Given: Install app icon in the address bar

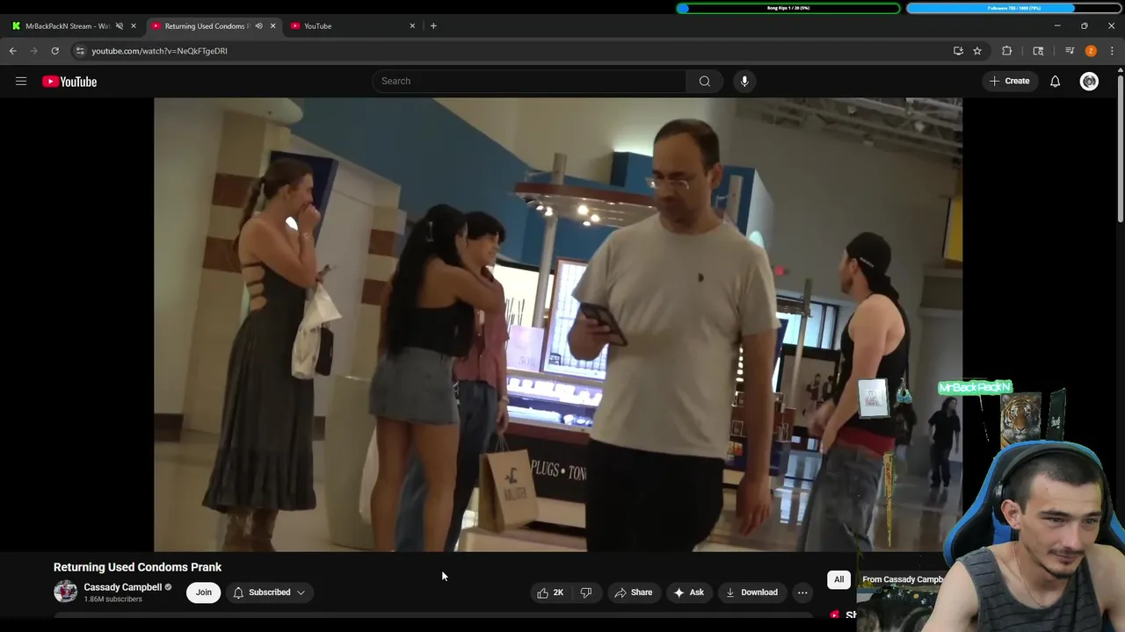Looking at the screenshot, I should (x=958, y=51).
